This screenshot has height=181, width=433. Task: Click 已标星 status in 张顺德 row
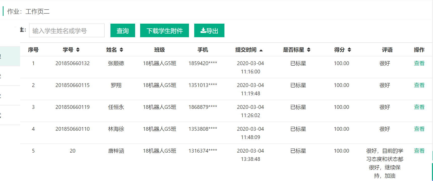[x=298, y=63]
